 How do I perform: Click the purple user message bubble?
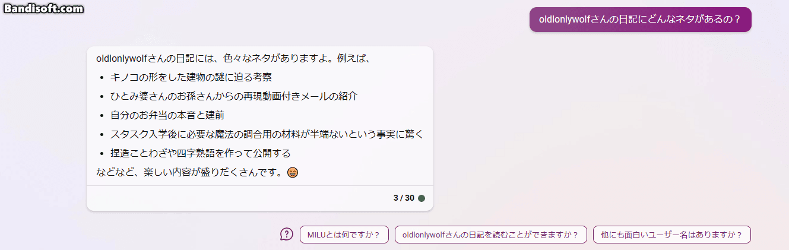641,19
